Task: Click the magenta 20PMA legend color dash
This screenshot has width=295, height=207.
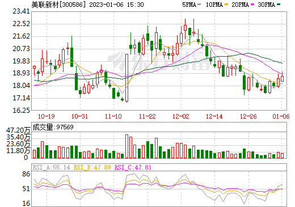Action: [252, 5]
